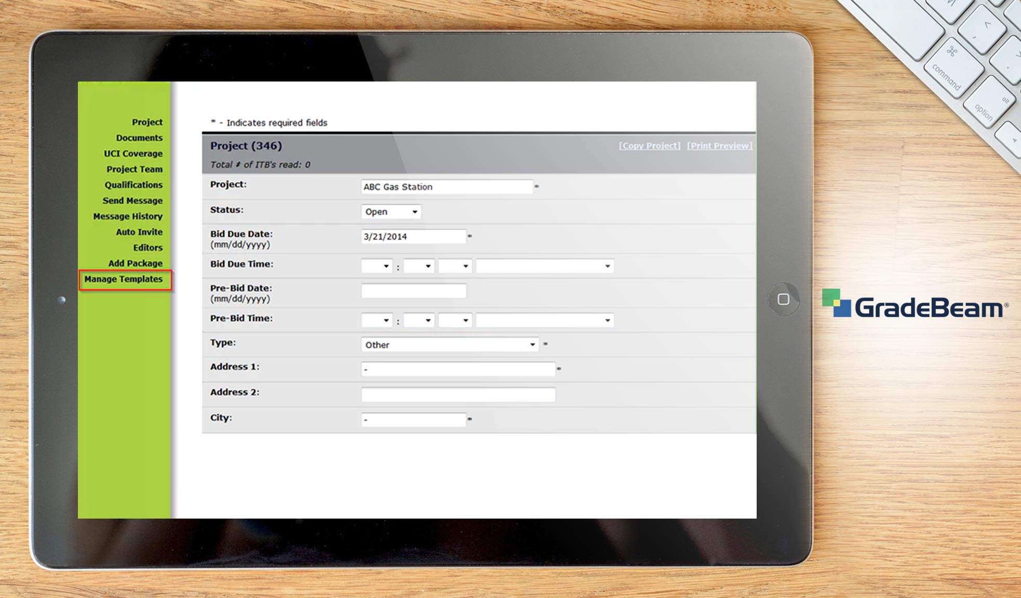
Task: Open the Status dropdown showing Open
Action: (x=392, y=212)
